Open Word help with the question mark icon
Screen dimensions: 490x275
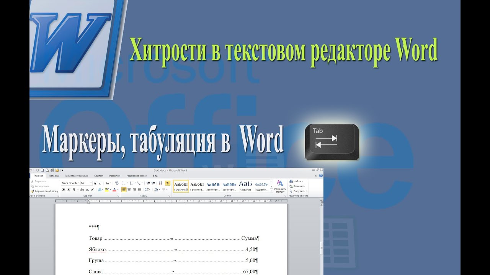pyautogui.click(x=321, y=176)
